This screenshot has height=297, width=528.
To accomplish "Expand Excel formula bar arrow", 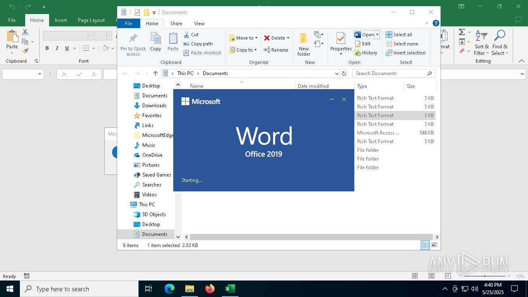I will pos(522,74).
